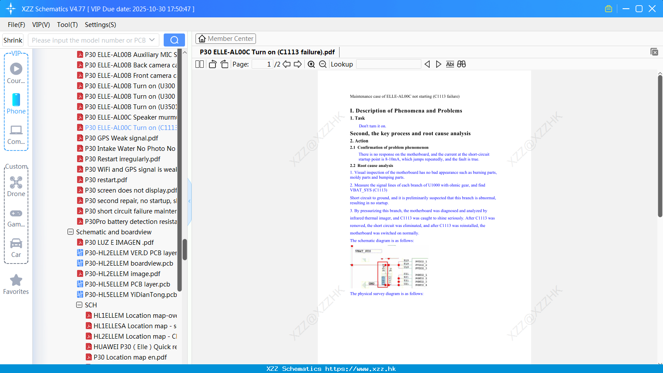The height and width of the screenshot is (373, 663).
Task: Toggle two-page view layout icon
Action: point(199,64)
